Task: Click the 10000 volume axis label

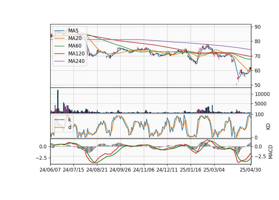Action: click(262, 94)
